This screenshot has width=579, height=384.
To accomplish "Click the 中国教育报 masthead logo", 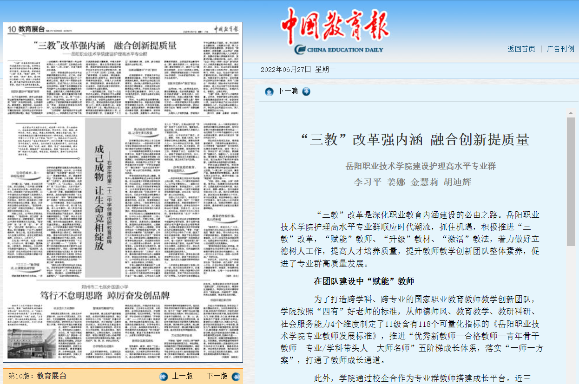I will point(335,25).
